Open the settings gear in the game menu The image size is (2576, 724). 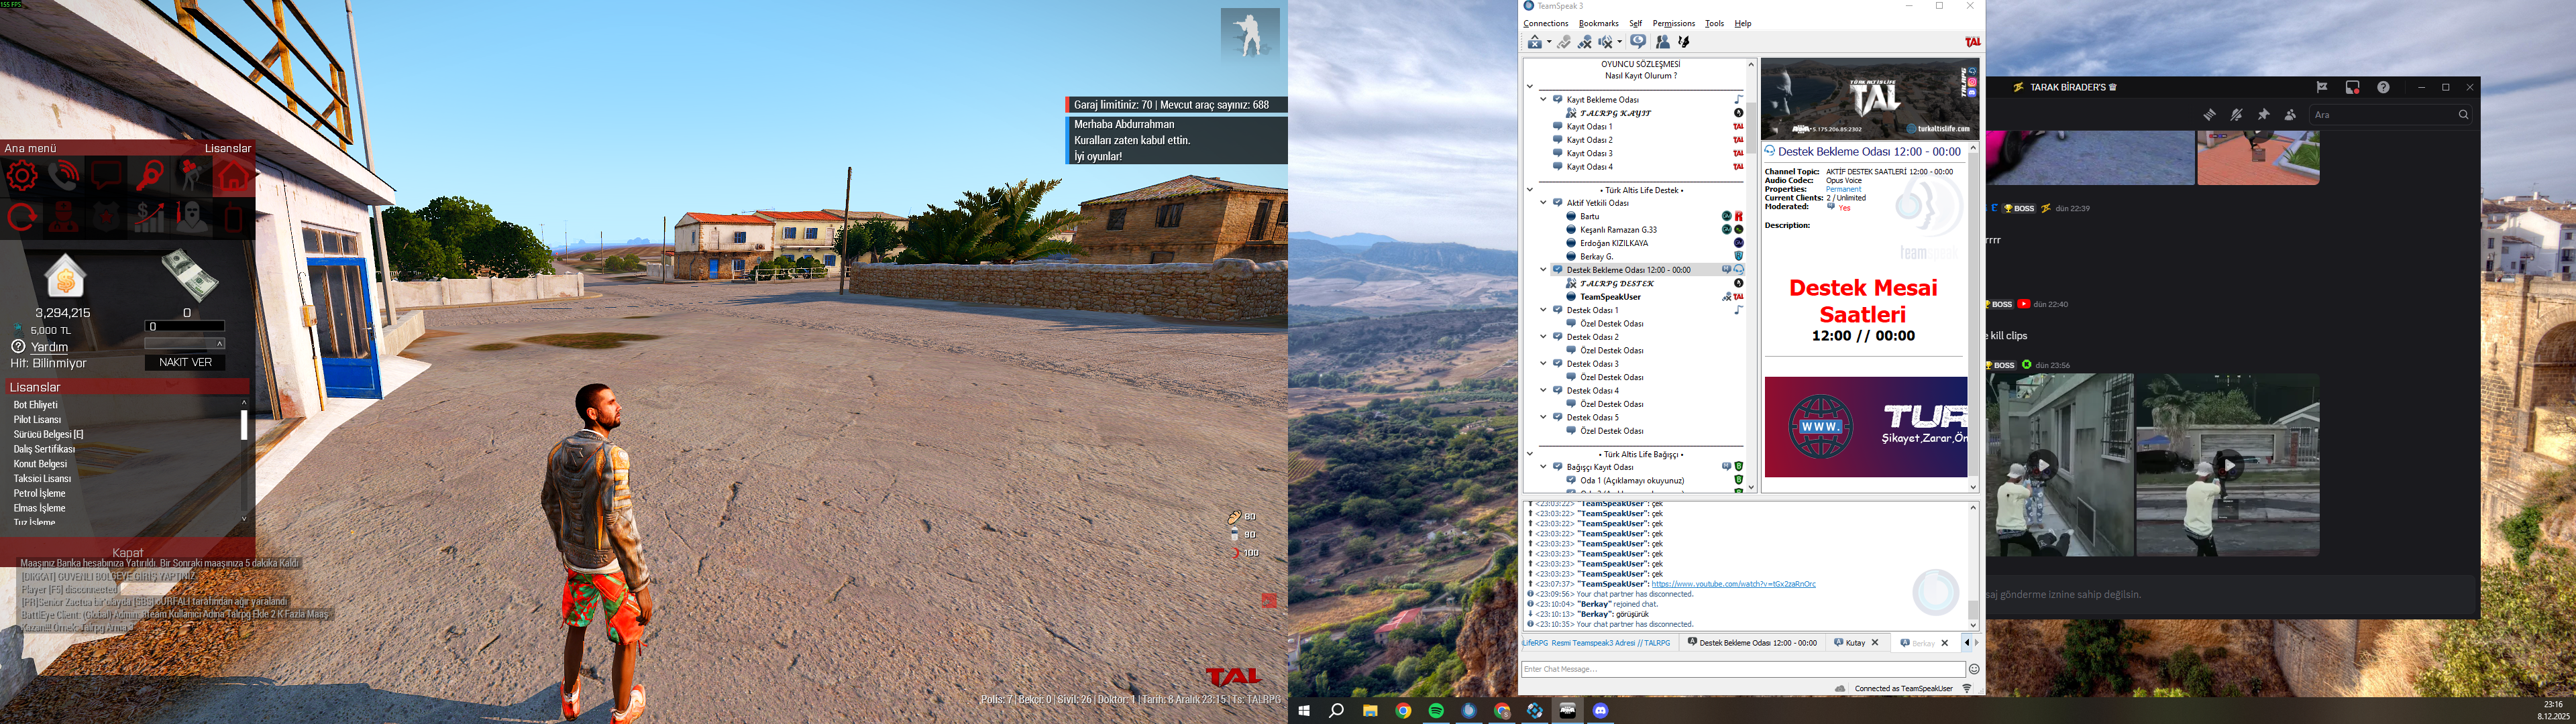pos(21,177)
